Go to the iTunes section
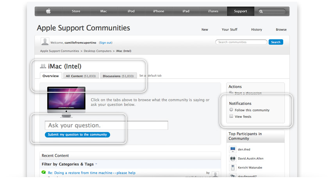This screenshot has height=181, width=332. click(213, 11)
